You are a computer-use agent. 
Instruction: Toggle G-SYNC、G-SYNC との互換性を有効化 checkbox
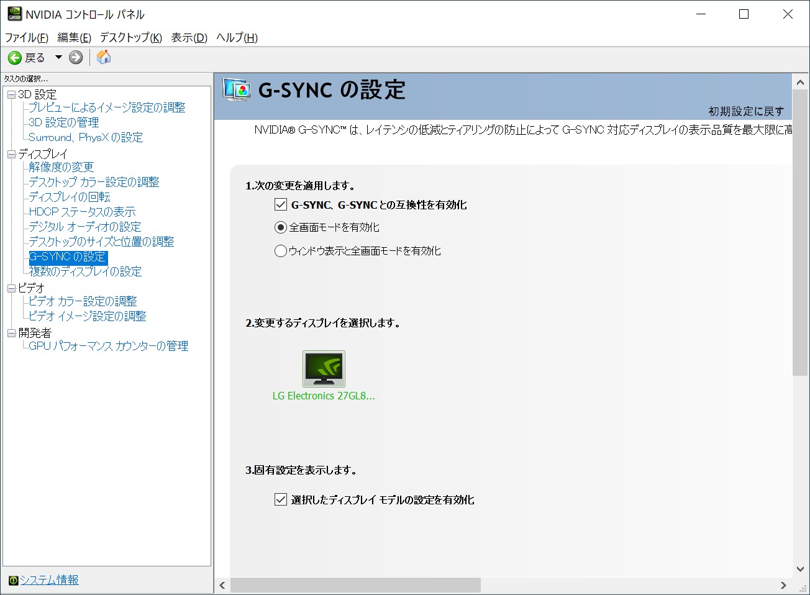[x=281, y=204]
